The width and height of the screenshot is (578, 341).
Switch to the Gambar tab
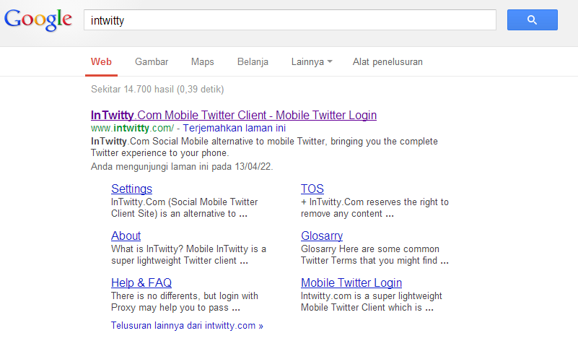[x=152, y=61]
